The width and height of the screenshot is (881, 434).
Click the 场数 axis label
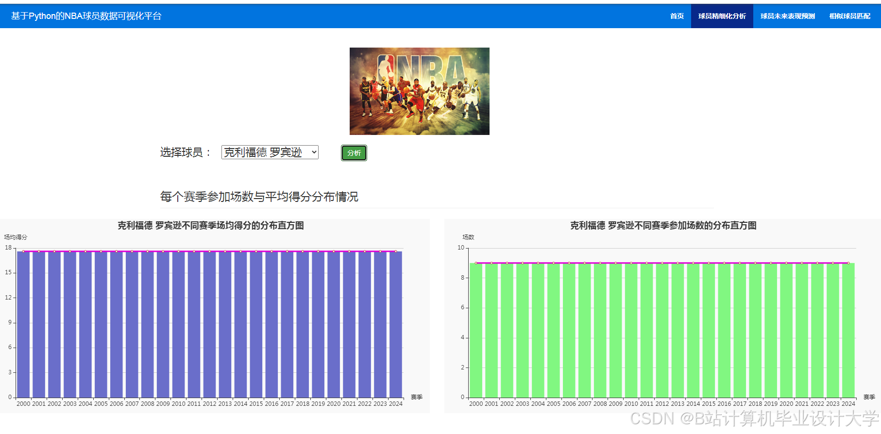(468, 237)
